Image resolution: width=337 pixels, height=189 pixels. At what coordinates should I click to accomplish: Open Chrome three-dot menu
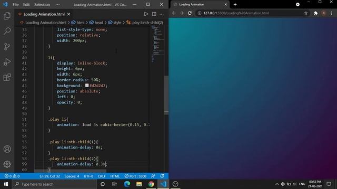tap(332, 13)
